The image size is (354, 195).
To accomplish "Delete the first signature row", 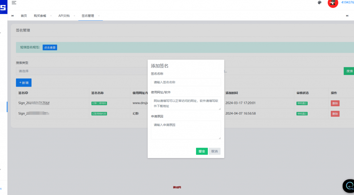I will pyautogui.click(x=335, y=103).
